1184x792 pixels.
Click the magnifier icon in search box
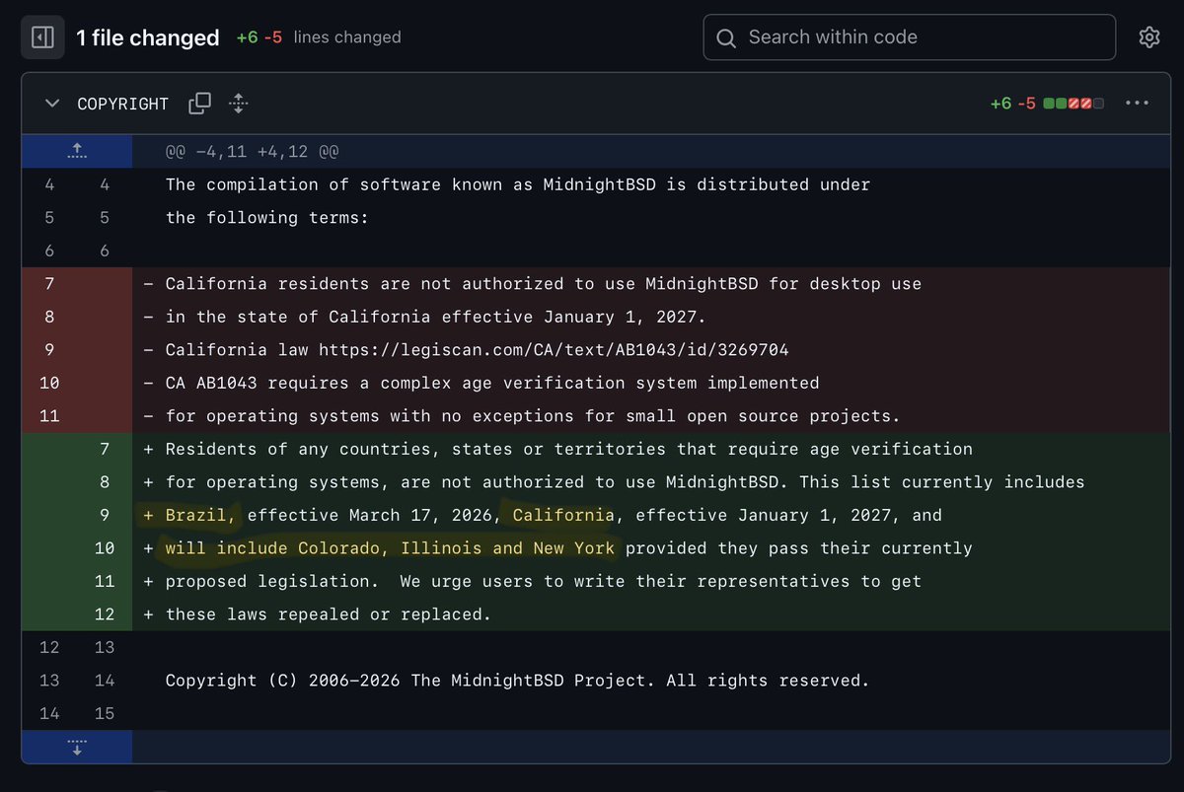click(x=726, y=38)
